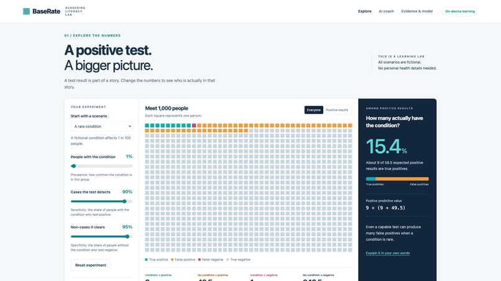This screenshot has width=501, height=281.
Task: Click the red false negative square in grid
Action: [194, 125]
